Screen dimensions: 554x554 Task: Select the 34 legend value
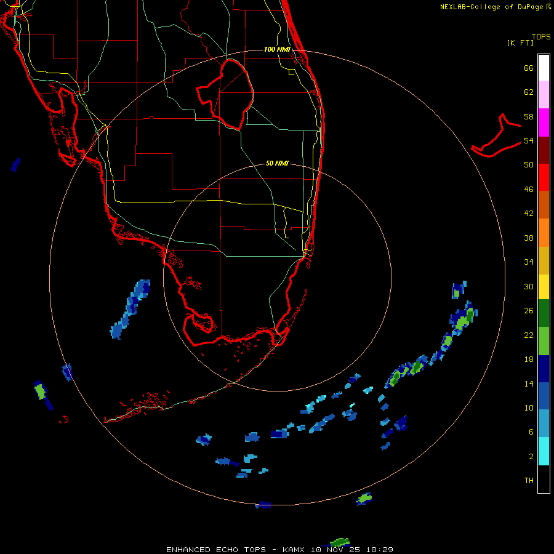529,262
